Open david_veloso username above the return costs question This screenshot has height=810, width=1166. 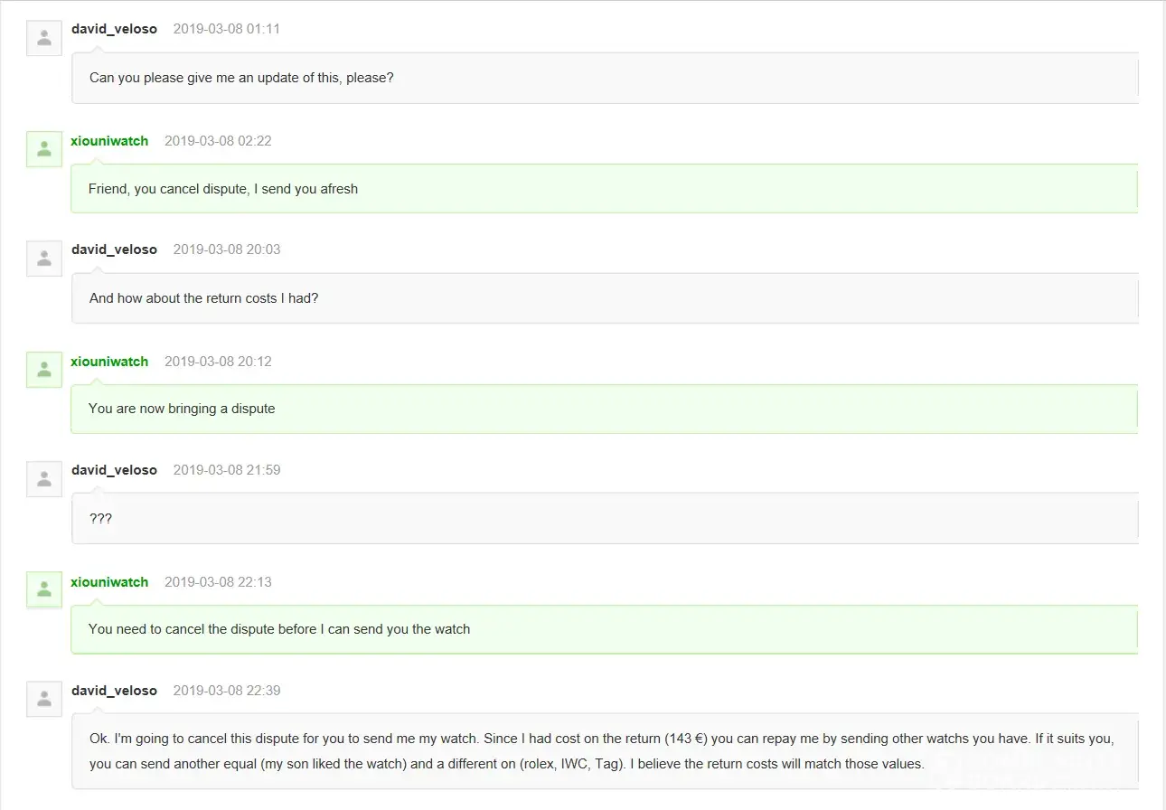click(114, 250)
